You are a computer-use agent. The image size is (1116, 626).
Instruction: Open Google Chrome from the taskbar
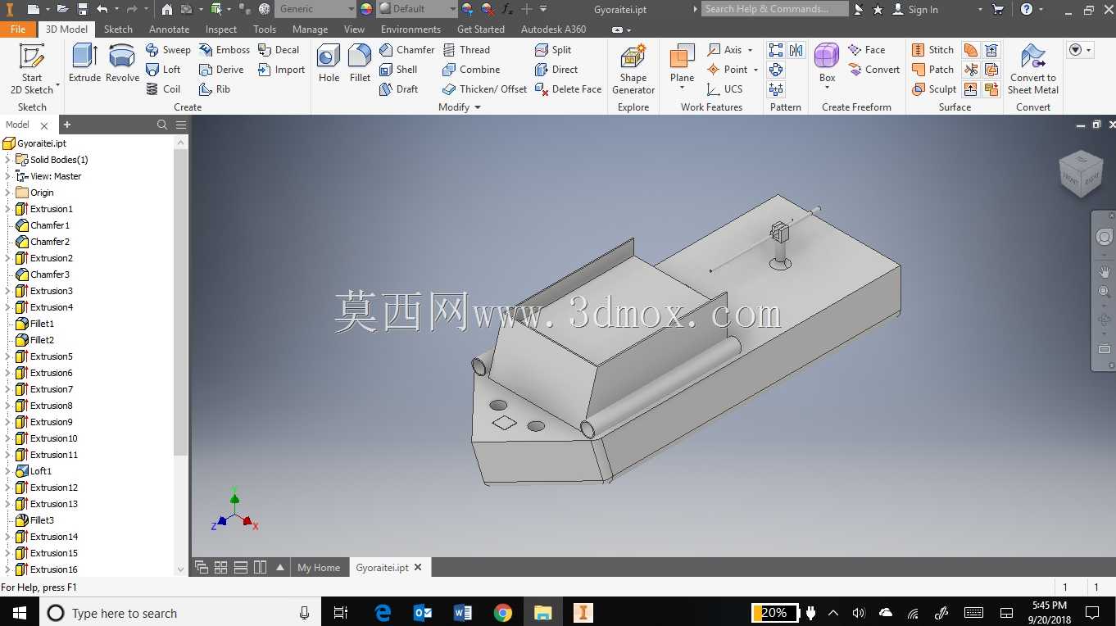pyautogui.click(x=503, y=613)
